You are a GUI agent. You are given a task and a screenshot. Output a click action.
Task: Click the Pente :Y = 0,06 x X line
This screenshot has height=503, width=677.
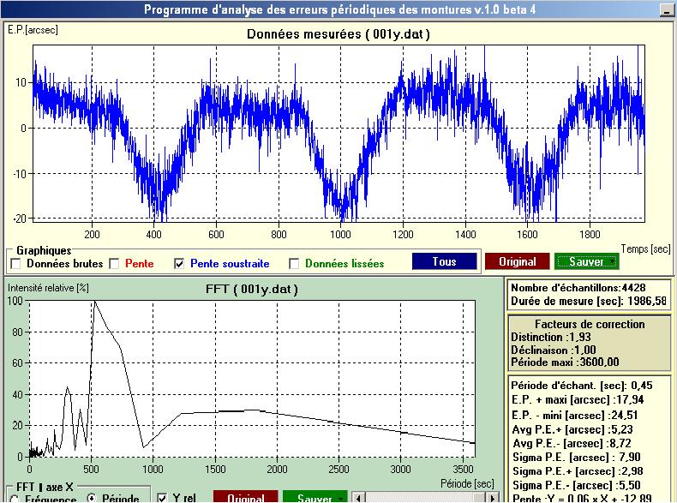point(582,498)
